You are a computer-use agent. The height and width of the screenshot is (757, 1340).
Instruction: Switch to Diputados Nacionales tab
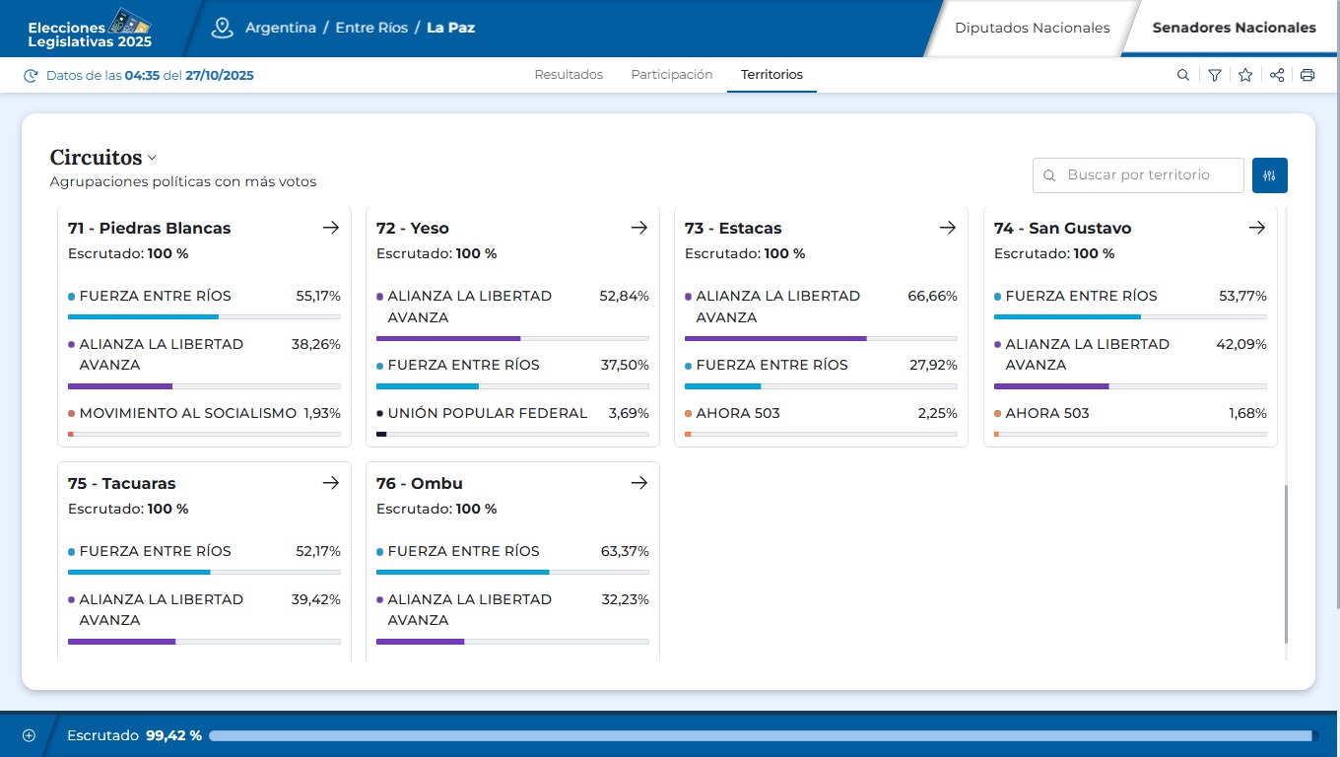click(1032, 28)
